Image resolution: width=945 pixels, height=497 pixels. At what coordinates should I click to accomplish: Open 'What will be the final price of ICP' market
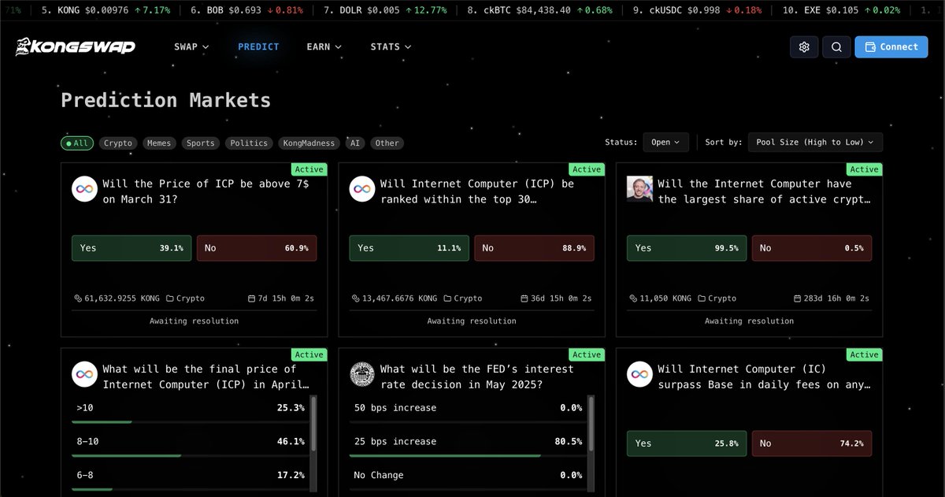(206, 376)
